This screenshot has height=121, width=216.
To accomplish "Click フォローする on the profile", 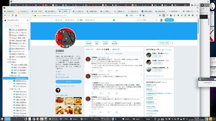I will point(164,43).
